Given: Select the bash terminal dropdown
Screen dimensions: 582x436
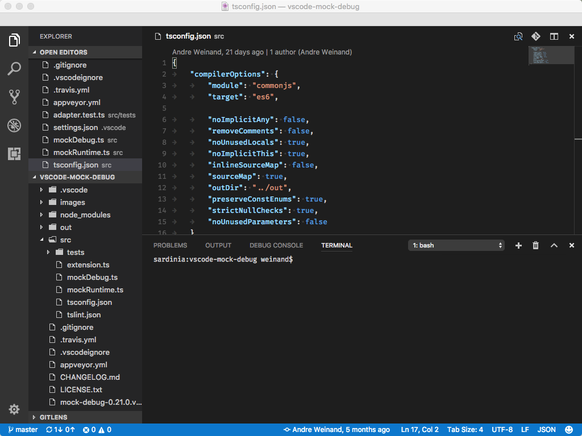Looking at the screenshot, I should [x=456, y=245].
